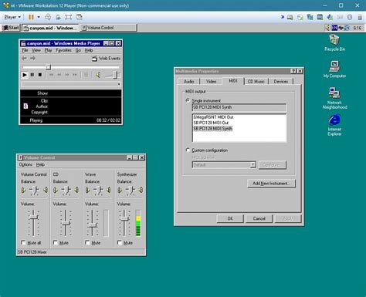This screenshot has width=366, height=297.
Task: Click the CD volume slider thumb
Action: (x=66, y=223)
